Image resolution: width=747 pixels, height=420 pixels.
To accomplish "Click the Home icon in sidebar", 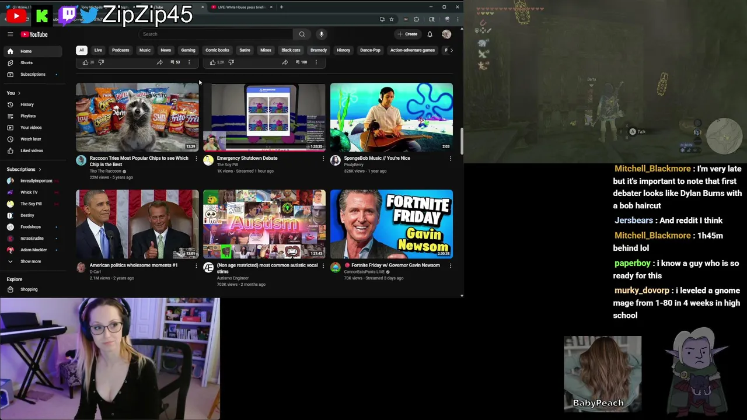I will click(10, 51).
